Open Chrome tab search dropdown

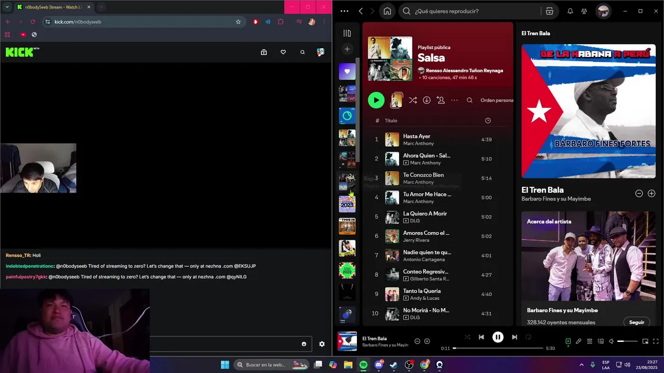pyautogui.click(x=7, y=7)
